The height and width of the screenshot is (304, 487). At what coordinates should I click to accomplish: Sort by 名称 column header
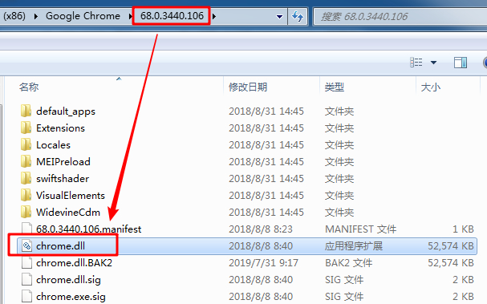click(29, 87)
